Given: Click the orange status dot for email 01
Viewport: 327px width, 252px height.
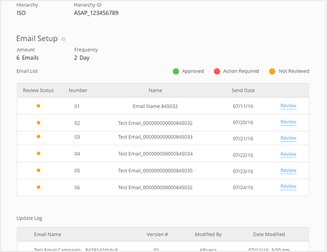Looking at the screenshot, I should tap(39, 106).
